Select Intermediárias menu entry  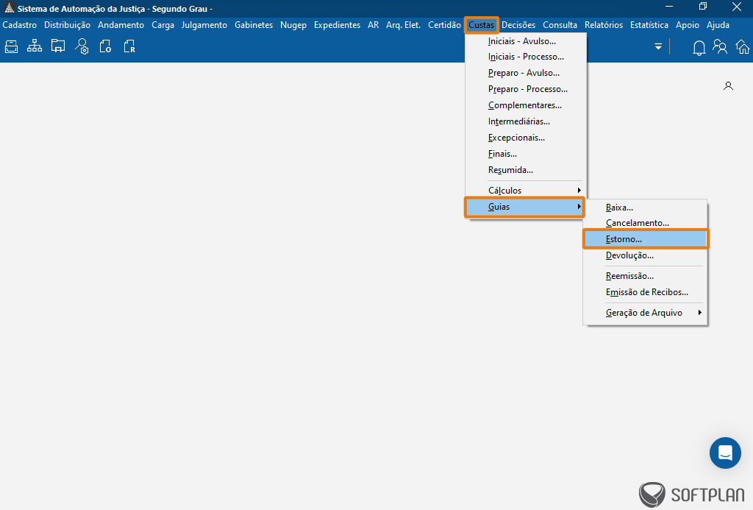coord(524,121)
